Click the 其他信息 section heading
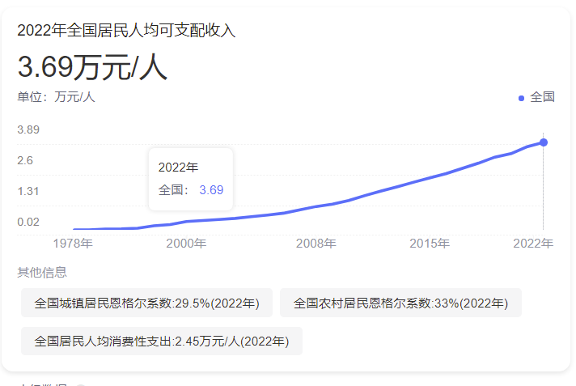 [x=42, y=273]
